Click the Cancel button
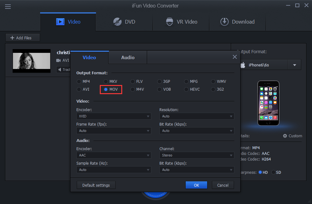The width and height of the screenshot is (312, 204). point(223,185)
